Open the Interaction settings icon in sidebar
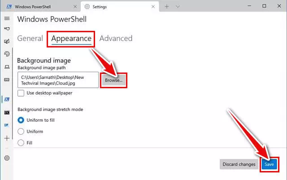Viewport: 287px width, 180px height. point(7,29)
